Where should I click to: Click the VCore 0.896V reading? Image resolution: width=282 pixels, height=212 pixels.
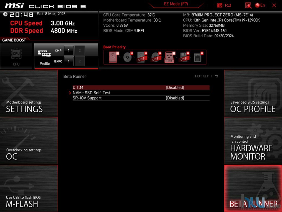click(x=116, y=25)
